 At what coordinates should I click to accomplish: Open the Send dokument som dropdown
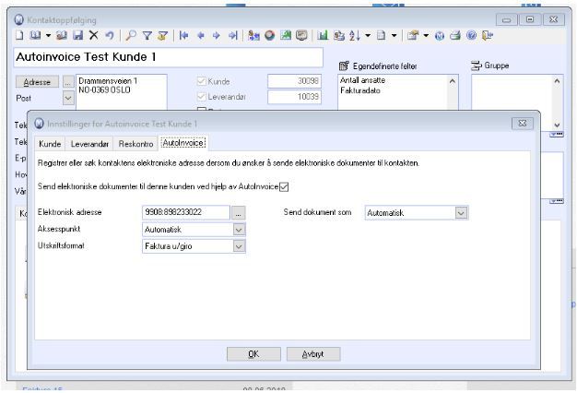tap(461, 213)
